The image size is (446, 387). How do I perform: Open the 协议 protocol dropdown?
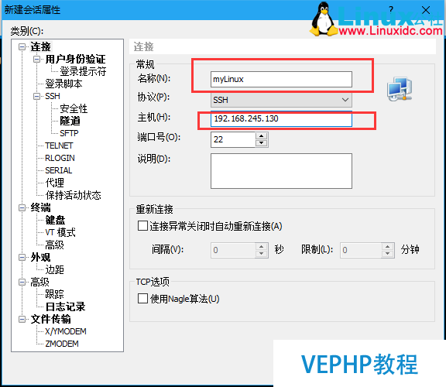(281, 100)
